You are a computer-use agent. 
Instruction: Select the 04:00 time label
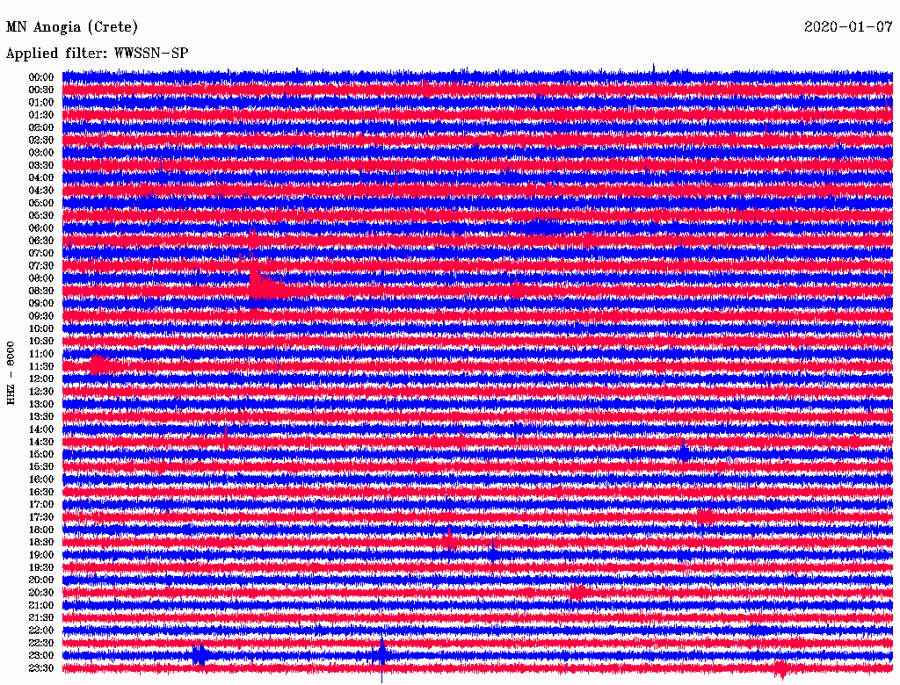point(41,178)
